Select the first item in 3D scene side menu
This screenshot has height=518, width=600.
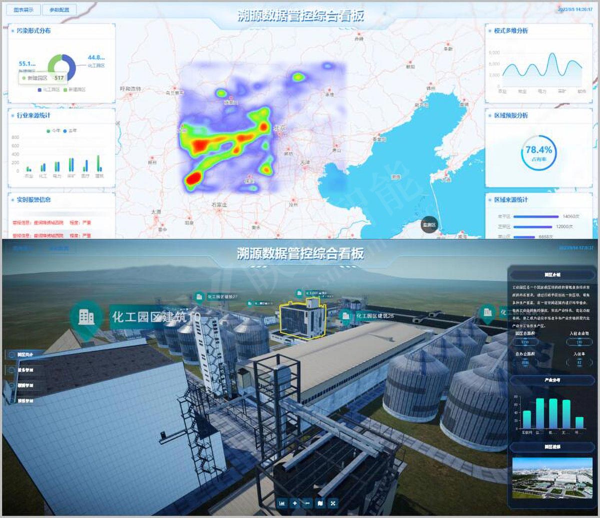25,354
